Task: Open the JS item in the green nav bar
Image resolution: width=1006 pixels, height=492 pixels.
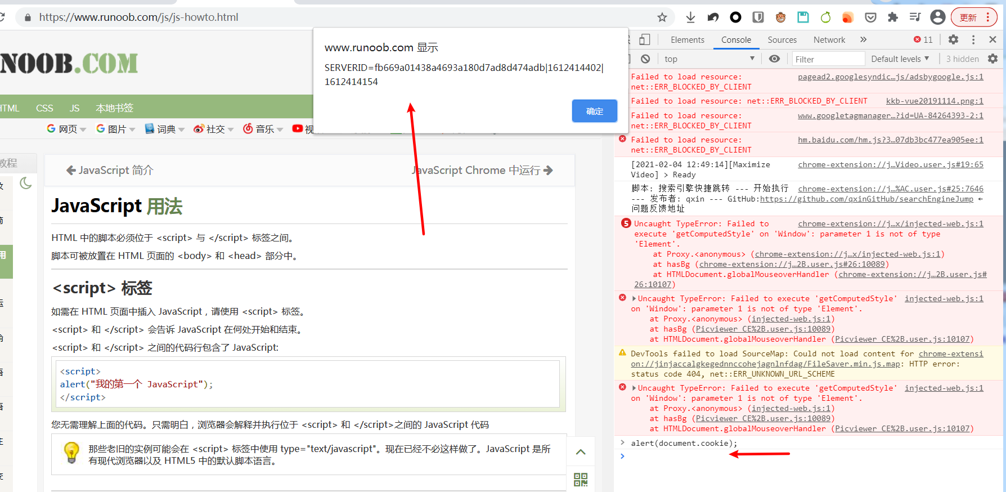Action: click(x=74, y=108)
